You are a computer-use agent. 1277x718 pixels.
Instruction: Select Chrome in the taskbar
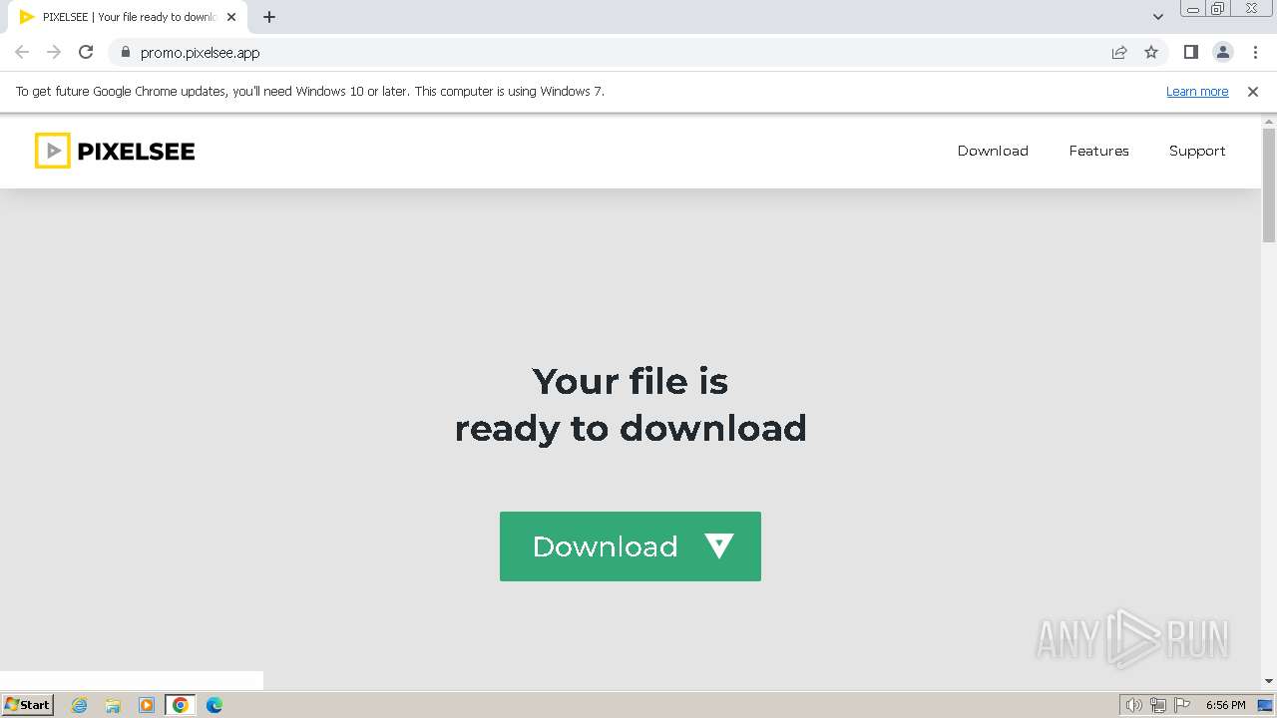[181, 705]
